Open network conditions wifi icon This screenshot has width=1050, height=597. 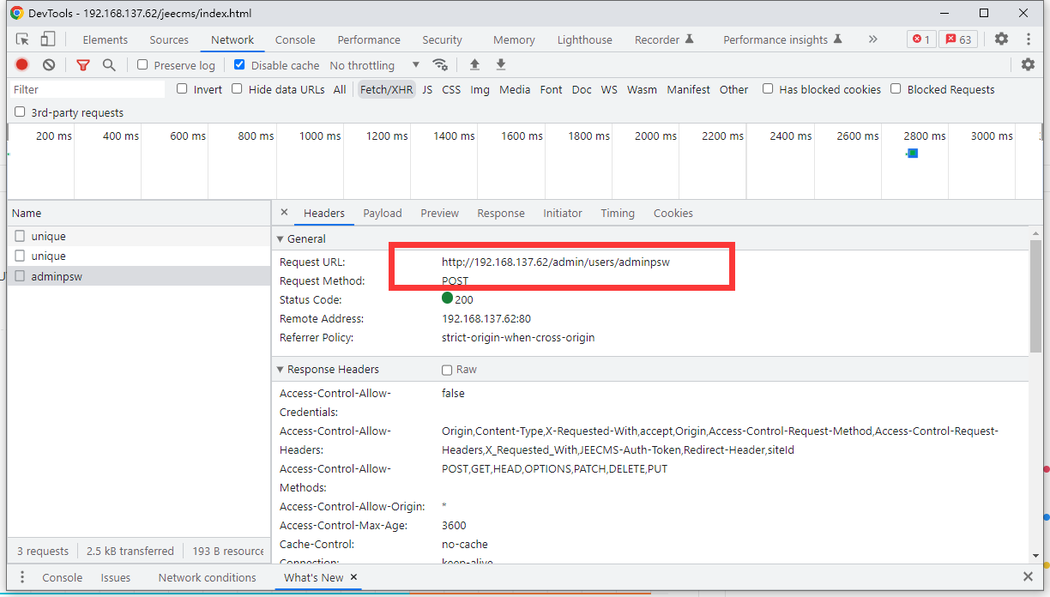(x=440, y=65)
